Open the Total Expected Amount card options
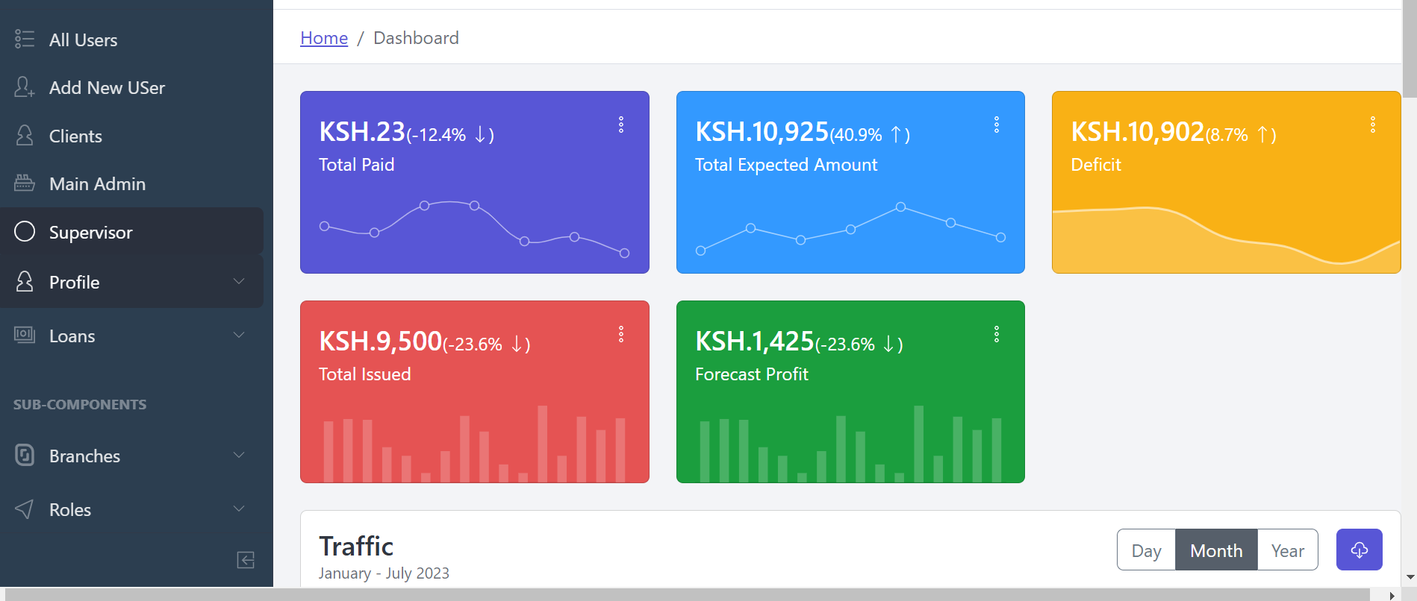1417x601 pixels. 996,125
